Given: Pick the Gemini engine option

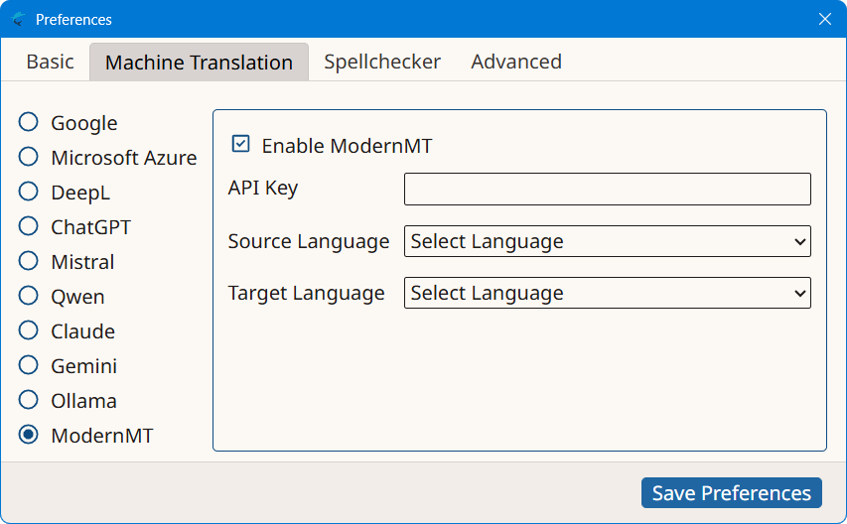Looking at the screenshot, I should point(28,365).
